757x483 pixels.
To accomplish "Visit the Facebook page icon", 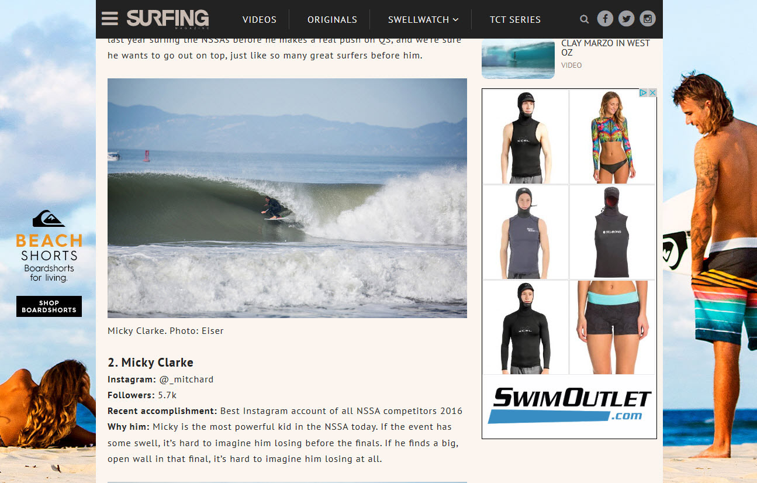I will (x=605, y=19).
